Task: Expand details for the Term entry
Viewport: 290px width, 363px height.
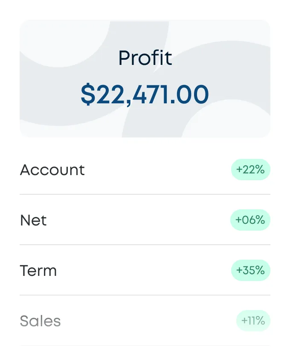Action: [145, 270]
